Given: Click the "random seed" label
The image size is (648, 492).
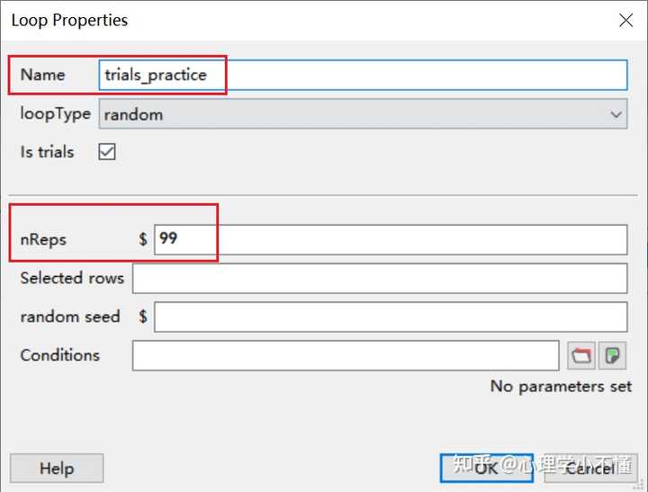Looking at the screenshot, I should [x=70, y=317].
